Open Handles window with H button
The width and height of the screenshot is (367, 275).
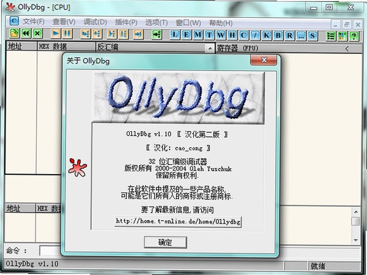[x=232, y=35]
